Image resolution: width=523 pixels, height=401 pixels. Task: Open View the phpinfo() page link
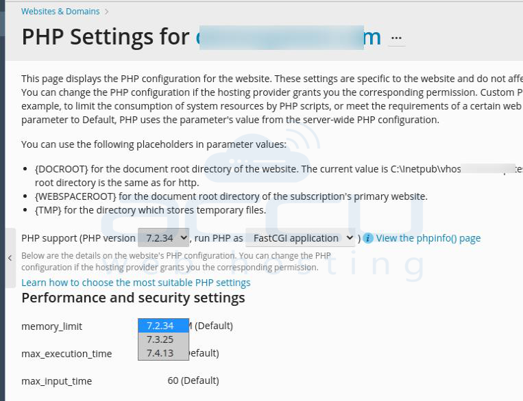428,238
